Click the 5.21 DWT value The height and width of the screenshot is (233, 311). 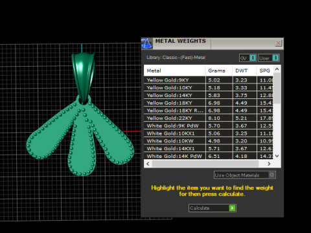coord(241,118)
